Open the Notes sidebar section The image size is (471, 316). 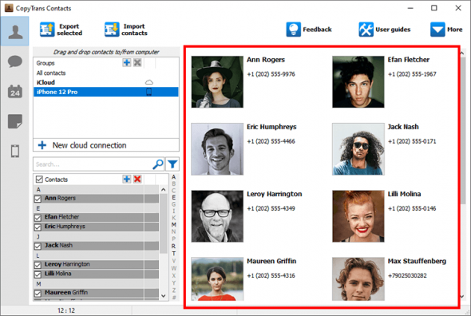click(15, 121)
